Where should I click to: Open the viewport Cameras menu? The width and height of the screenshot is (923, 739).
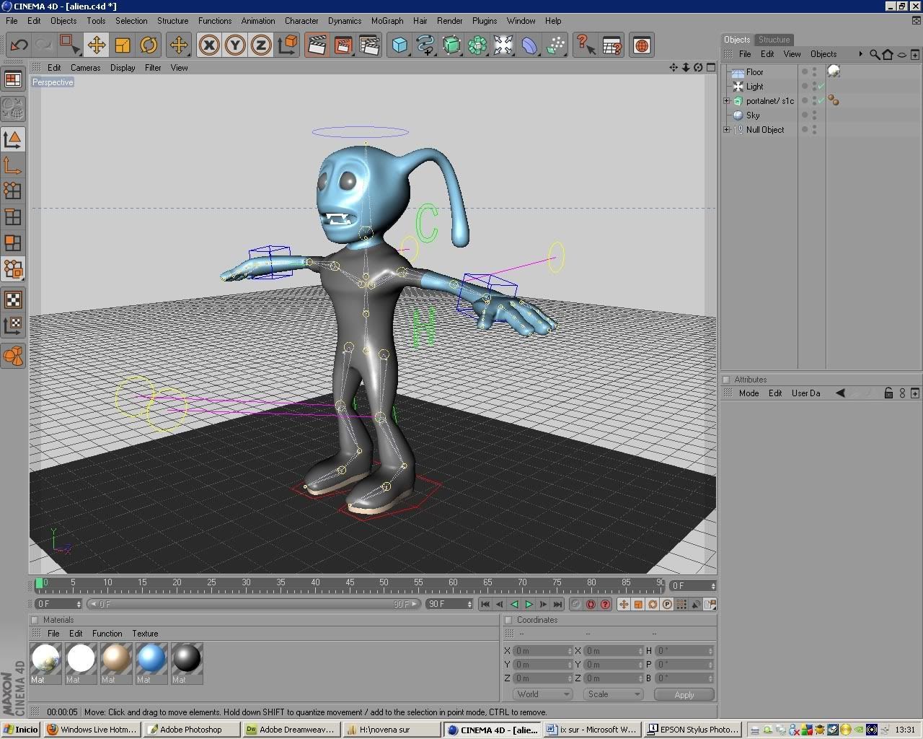tap(85, 68)
